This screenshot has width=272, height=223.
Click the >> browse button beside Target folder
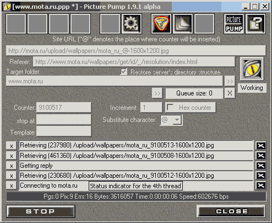coord(230,81)
